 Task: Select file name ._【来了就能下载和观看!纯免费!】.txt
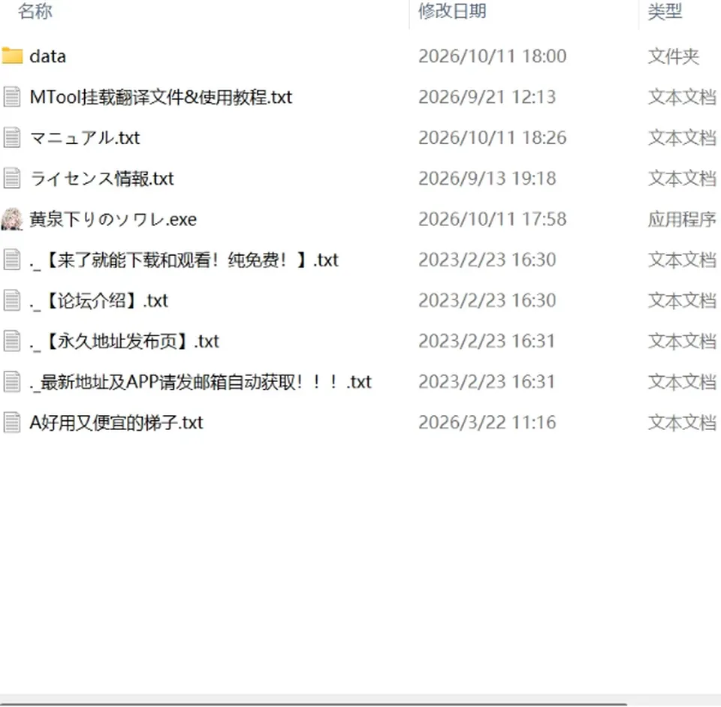click(184, 260)
